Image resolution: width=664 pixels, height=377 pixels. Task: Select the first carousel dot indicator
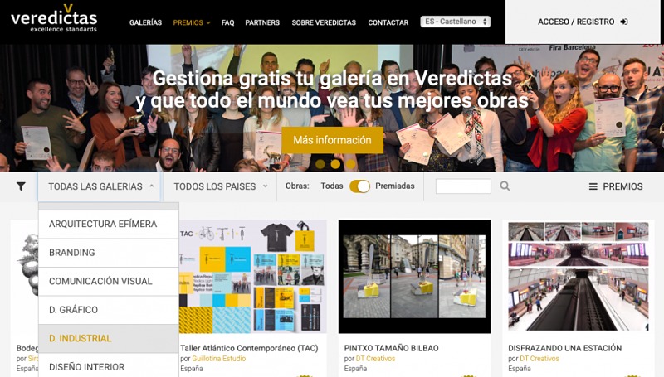[320, 163]
